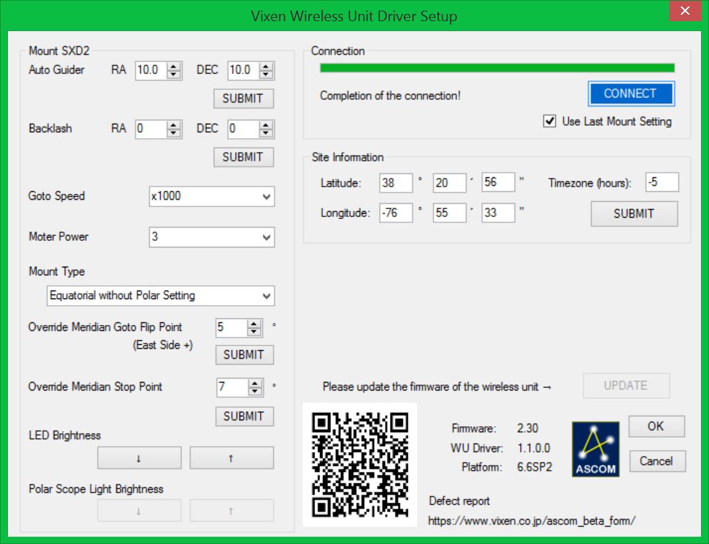Submit the Site Information
This screenshot has height=544, width=709.
634,214
